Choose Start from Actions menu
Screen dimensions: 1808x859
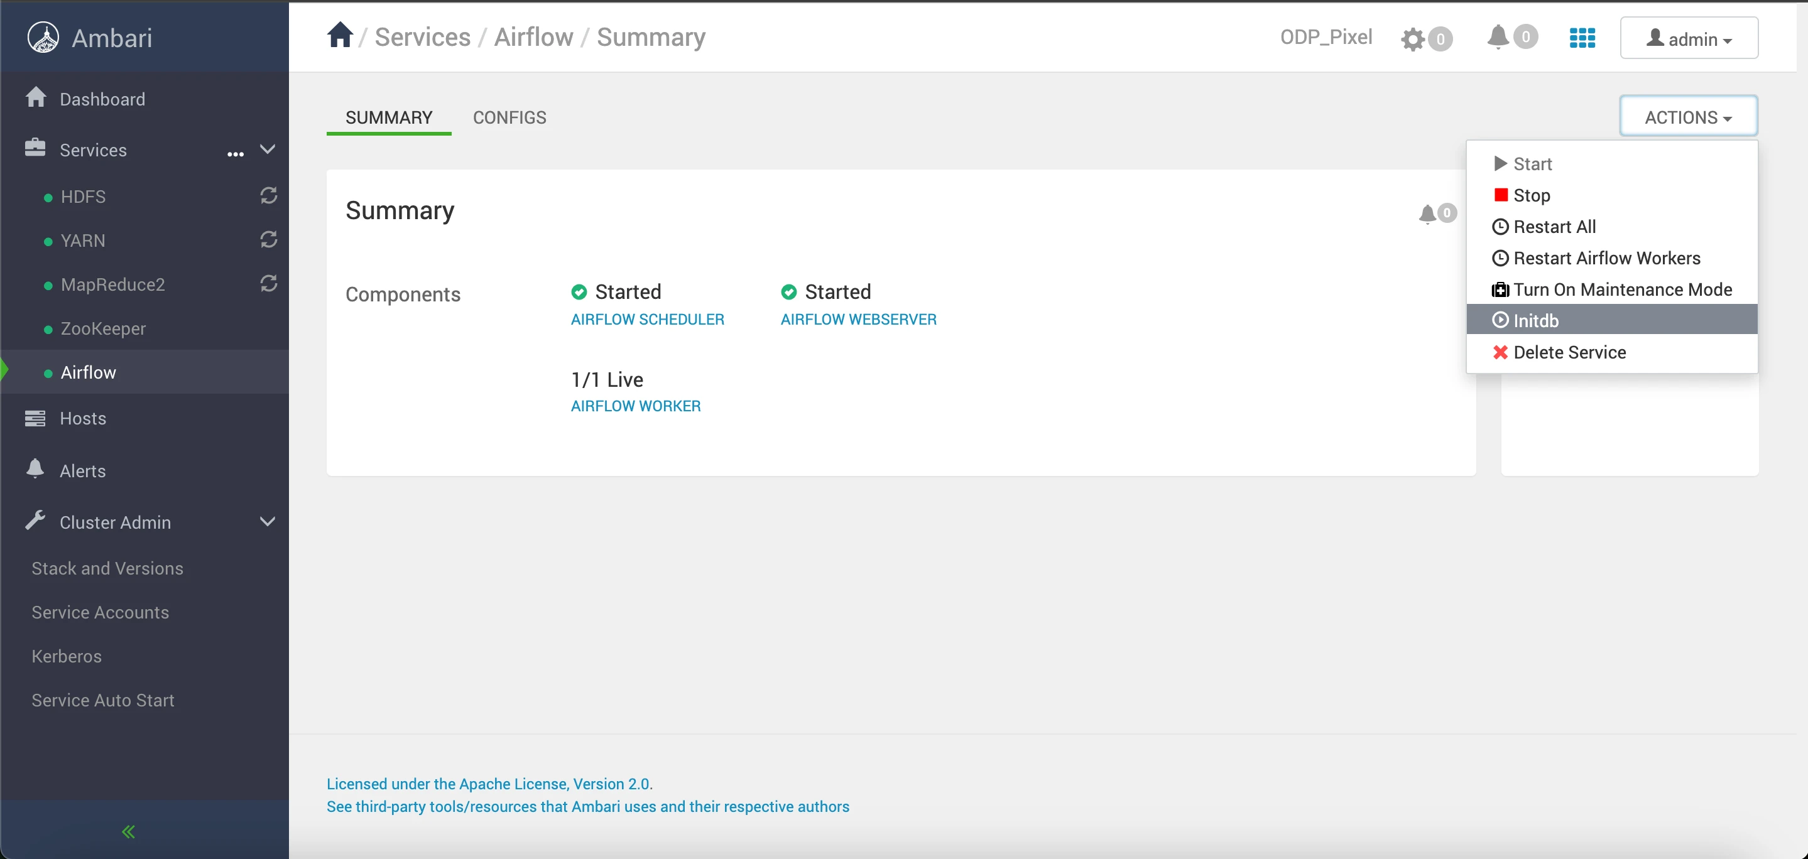(x=1611, y=163)
